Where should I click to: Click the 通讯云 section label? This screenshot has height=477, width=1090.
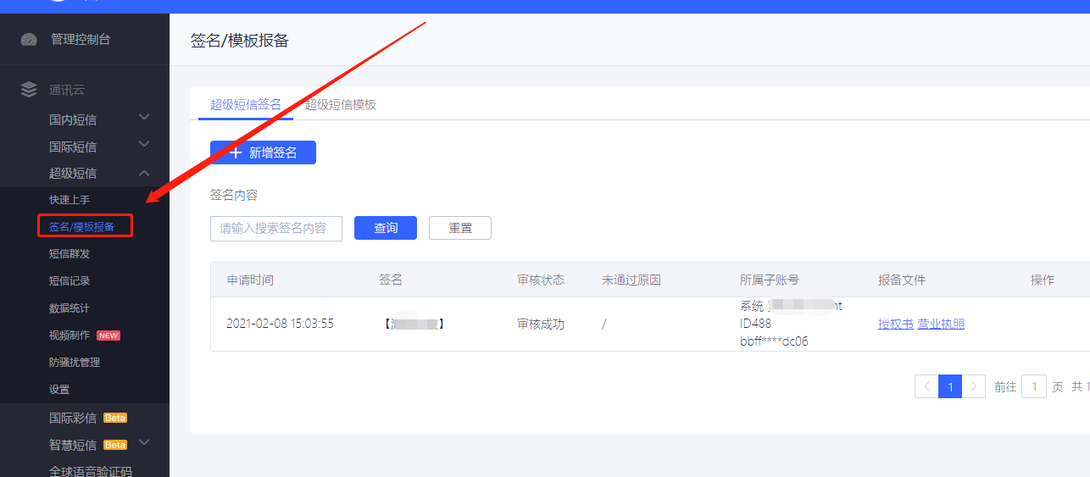coord(67,90)
